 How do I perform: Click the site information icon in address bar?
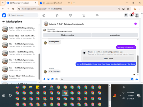pyautogui.click(x=19, y=9)
